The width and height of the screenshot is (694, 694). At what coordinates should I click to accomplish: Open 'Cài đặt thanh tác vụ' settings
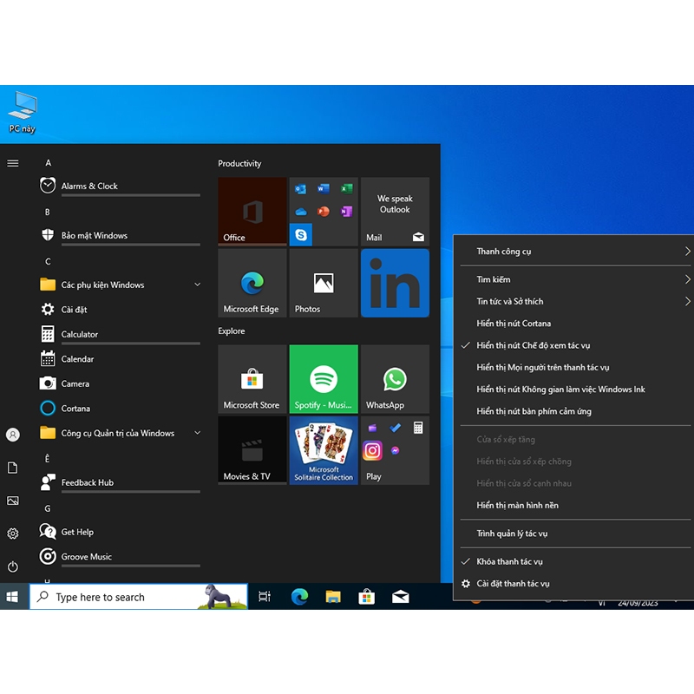[x=513, y=584]
